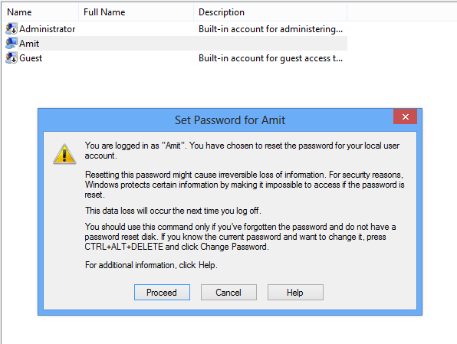457x344 pixels.
Task: Select the Amit row name text
Action: coord(29,44)
